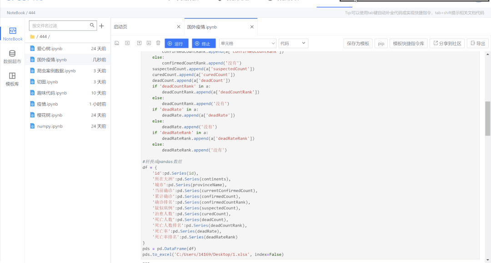The height and width of the screenshot is (263, 491).
Task: Open 爬虫案例数据.ipynb in file list
Action: coord(56,71)
